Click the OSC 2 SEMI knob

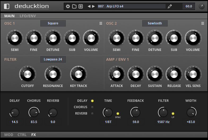pyautogui.click(x=117, y=38)
